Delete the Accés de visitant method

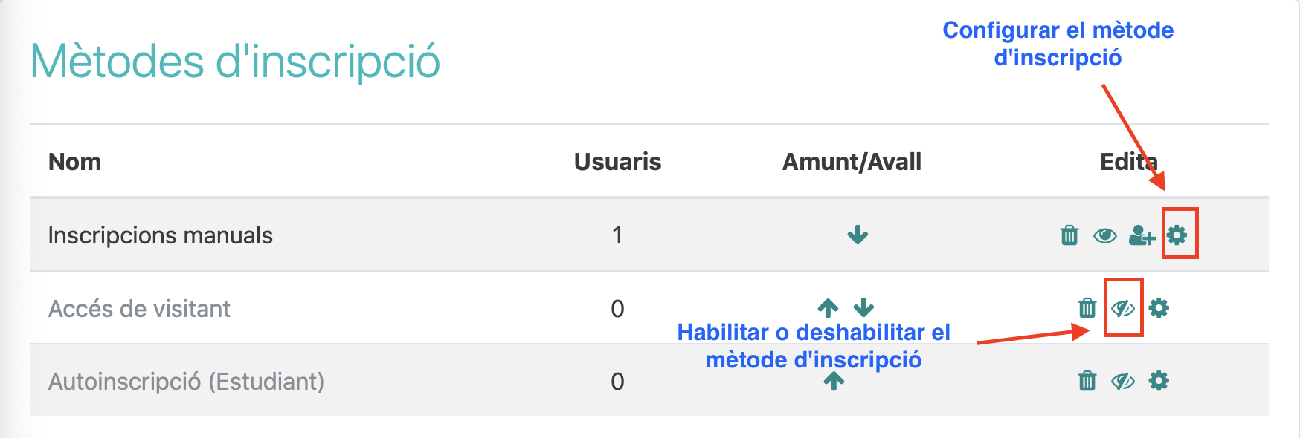1087,307
